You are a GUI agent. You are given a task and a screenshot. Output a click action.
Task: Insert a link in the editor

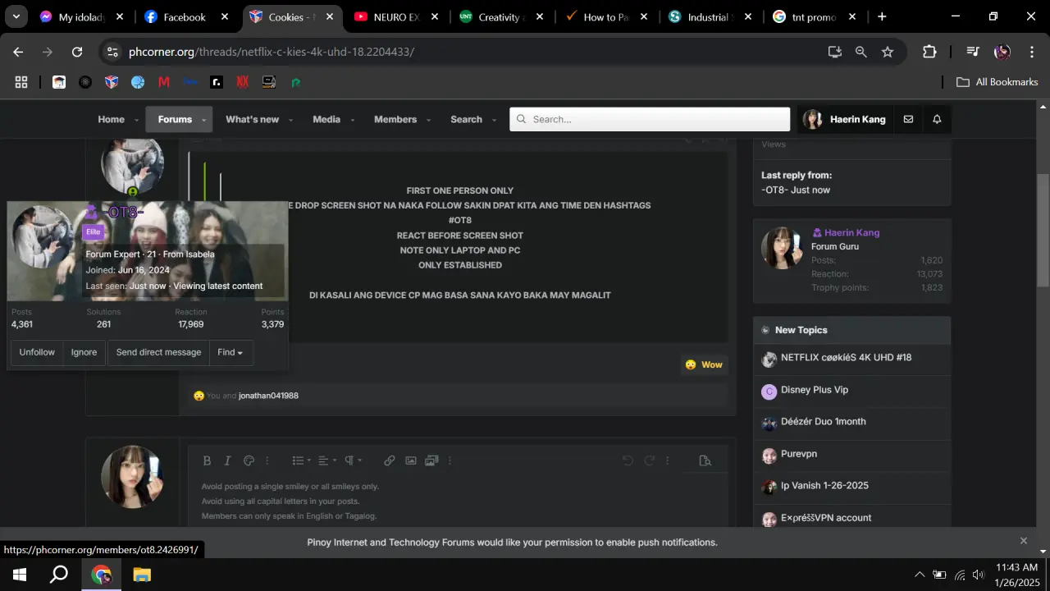coord(390,460)
